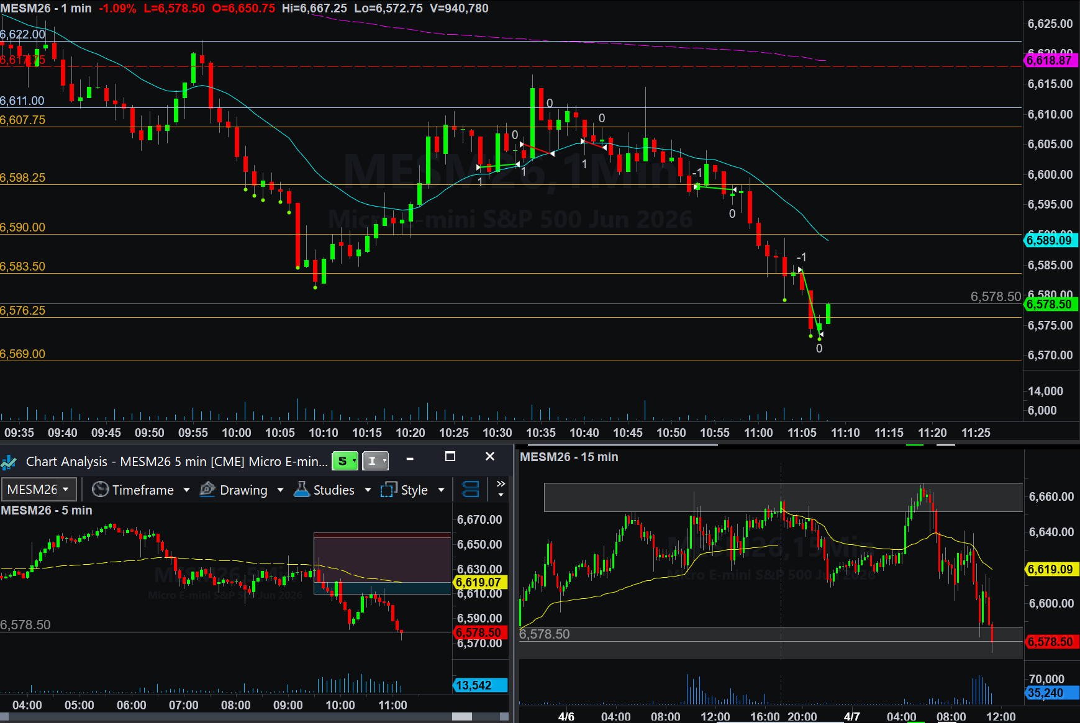Click the Chart Analysis app icon

tap(9, 462)
